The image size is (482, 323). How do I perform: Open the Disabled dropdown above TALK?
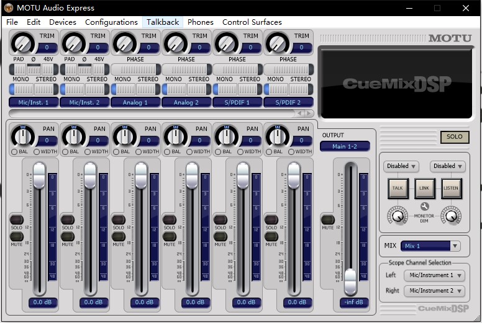click(401, 166)
